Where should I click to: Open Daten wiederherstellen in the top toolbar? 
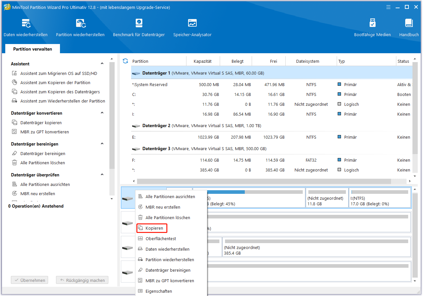pos(26,28)
